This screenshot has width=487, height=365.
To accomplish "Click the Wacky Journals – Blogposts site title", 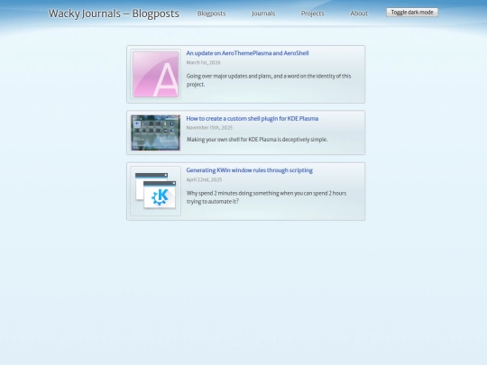I will click(x=114, y=14).
